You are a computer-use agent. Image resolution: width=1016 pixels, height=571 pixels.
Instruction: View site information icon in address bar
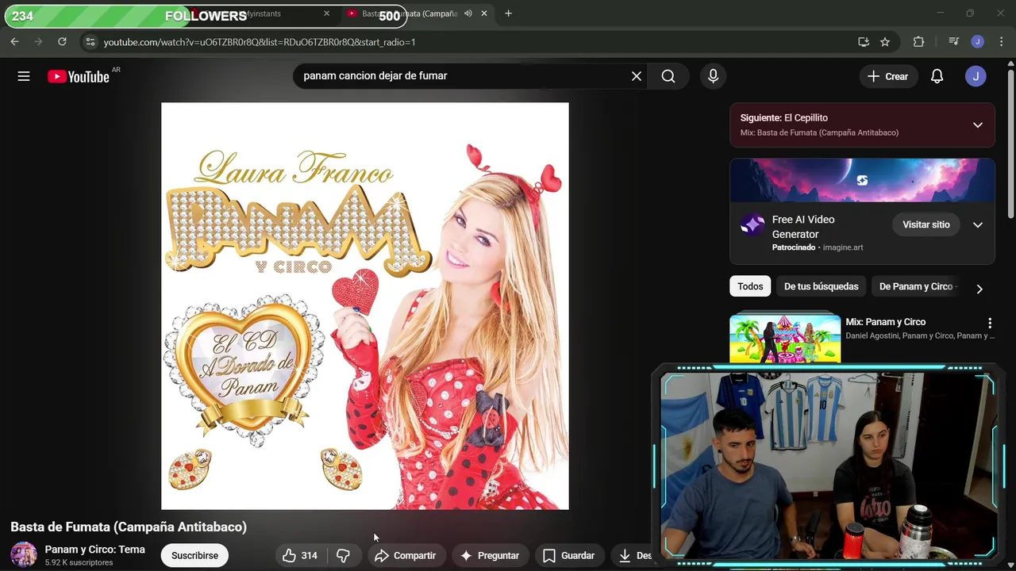[90, 42]
